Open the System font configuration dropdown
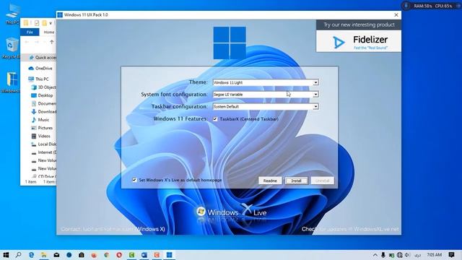This screenshot has width=462, height=260. (266, 95)
